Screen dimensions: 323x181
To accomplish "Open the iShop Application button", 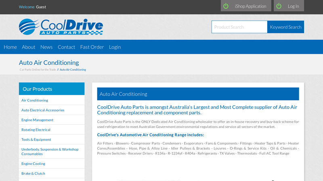I will pyautogui.click(x=246, y=6).
